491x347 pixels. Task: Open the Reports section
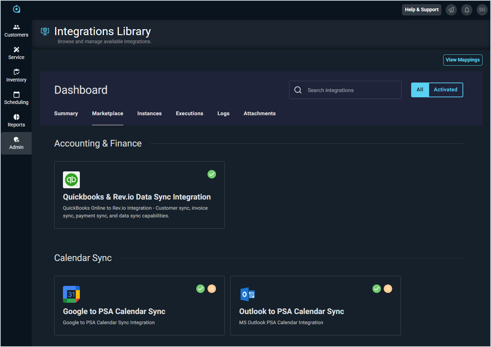pyautogui.click(x=16, y=120)
